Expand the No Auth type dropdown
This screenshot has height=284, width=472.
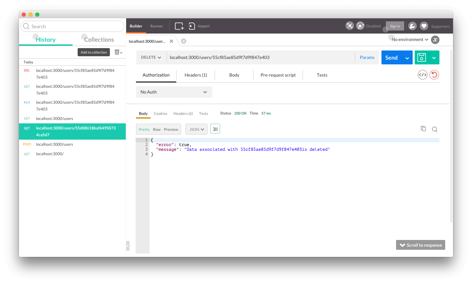[174, 92]
